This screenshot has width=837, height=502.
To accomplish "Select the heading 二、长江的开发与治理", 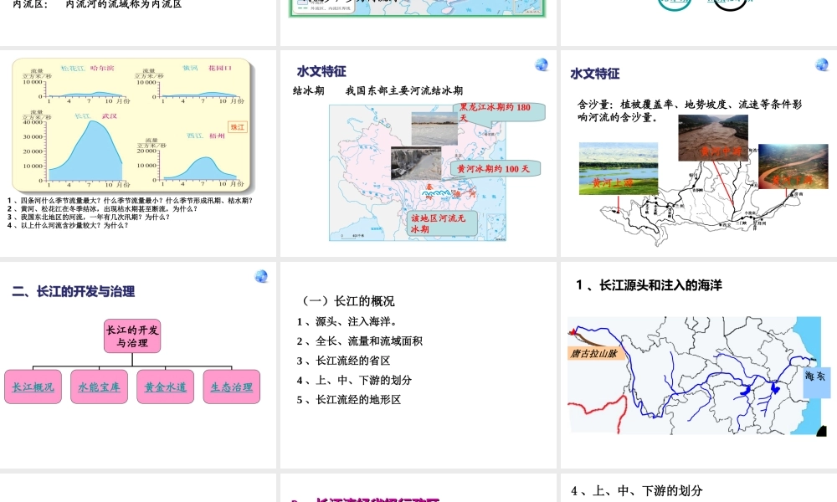I will 73,291.
